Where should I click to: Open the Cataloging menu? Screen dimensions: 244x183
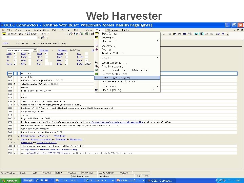(23, 30)
